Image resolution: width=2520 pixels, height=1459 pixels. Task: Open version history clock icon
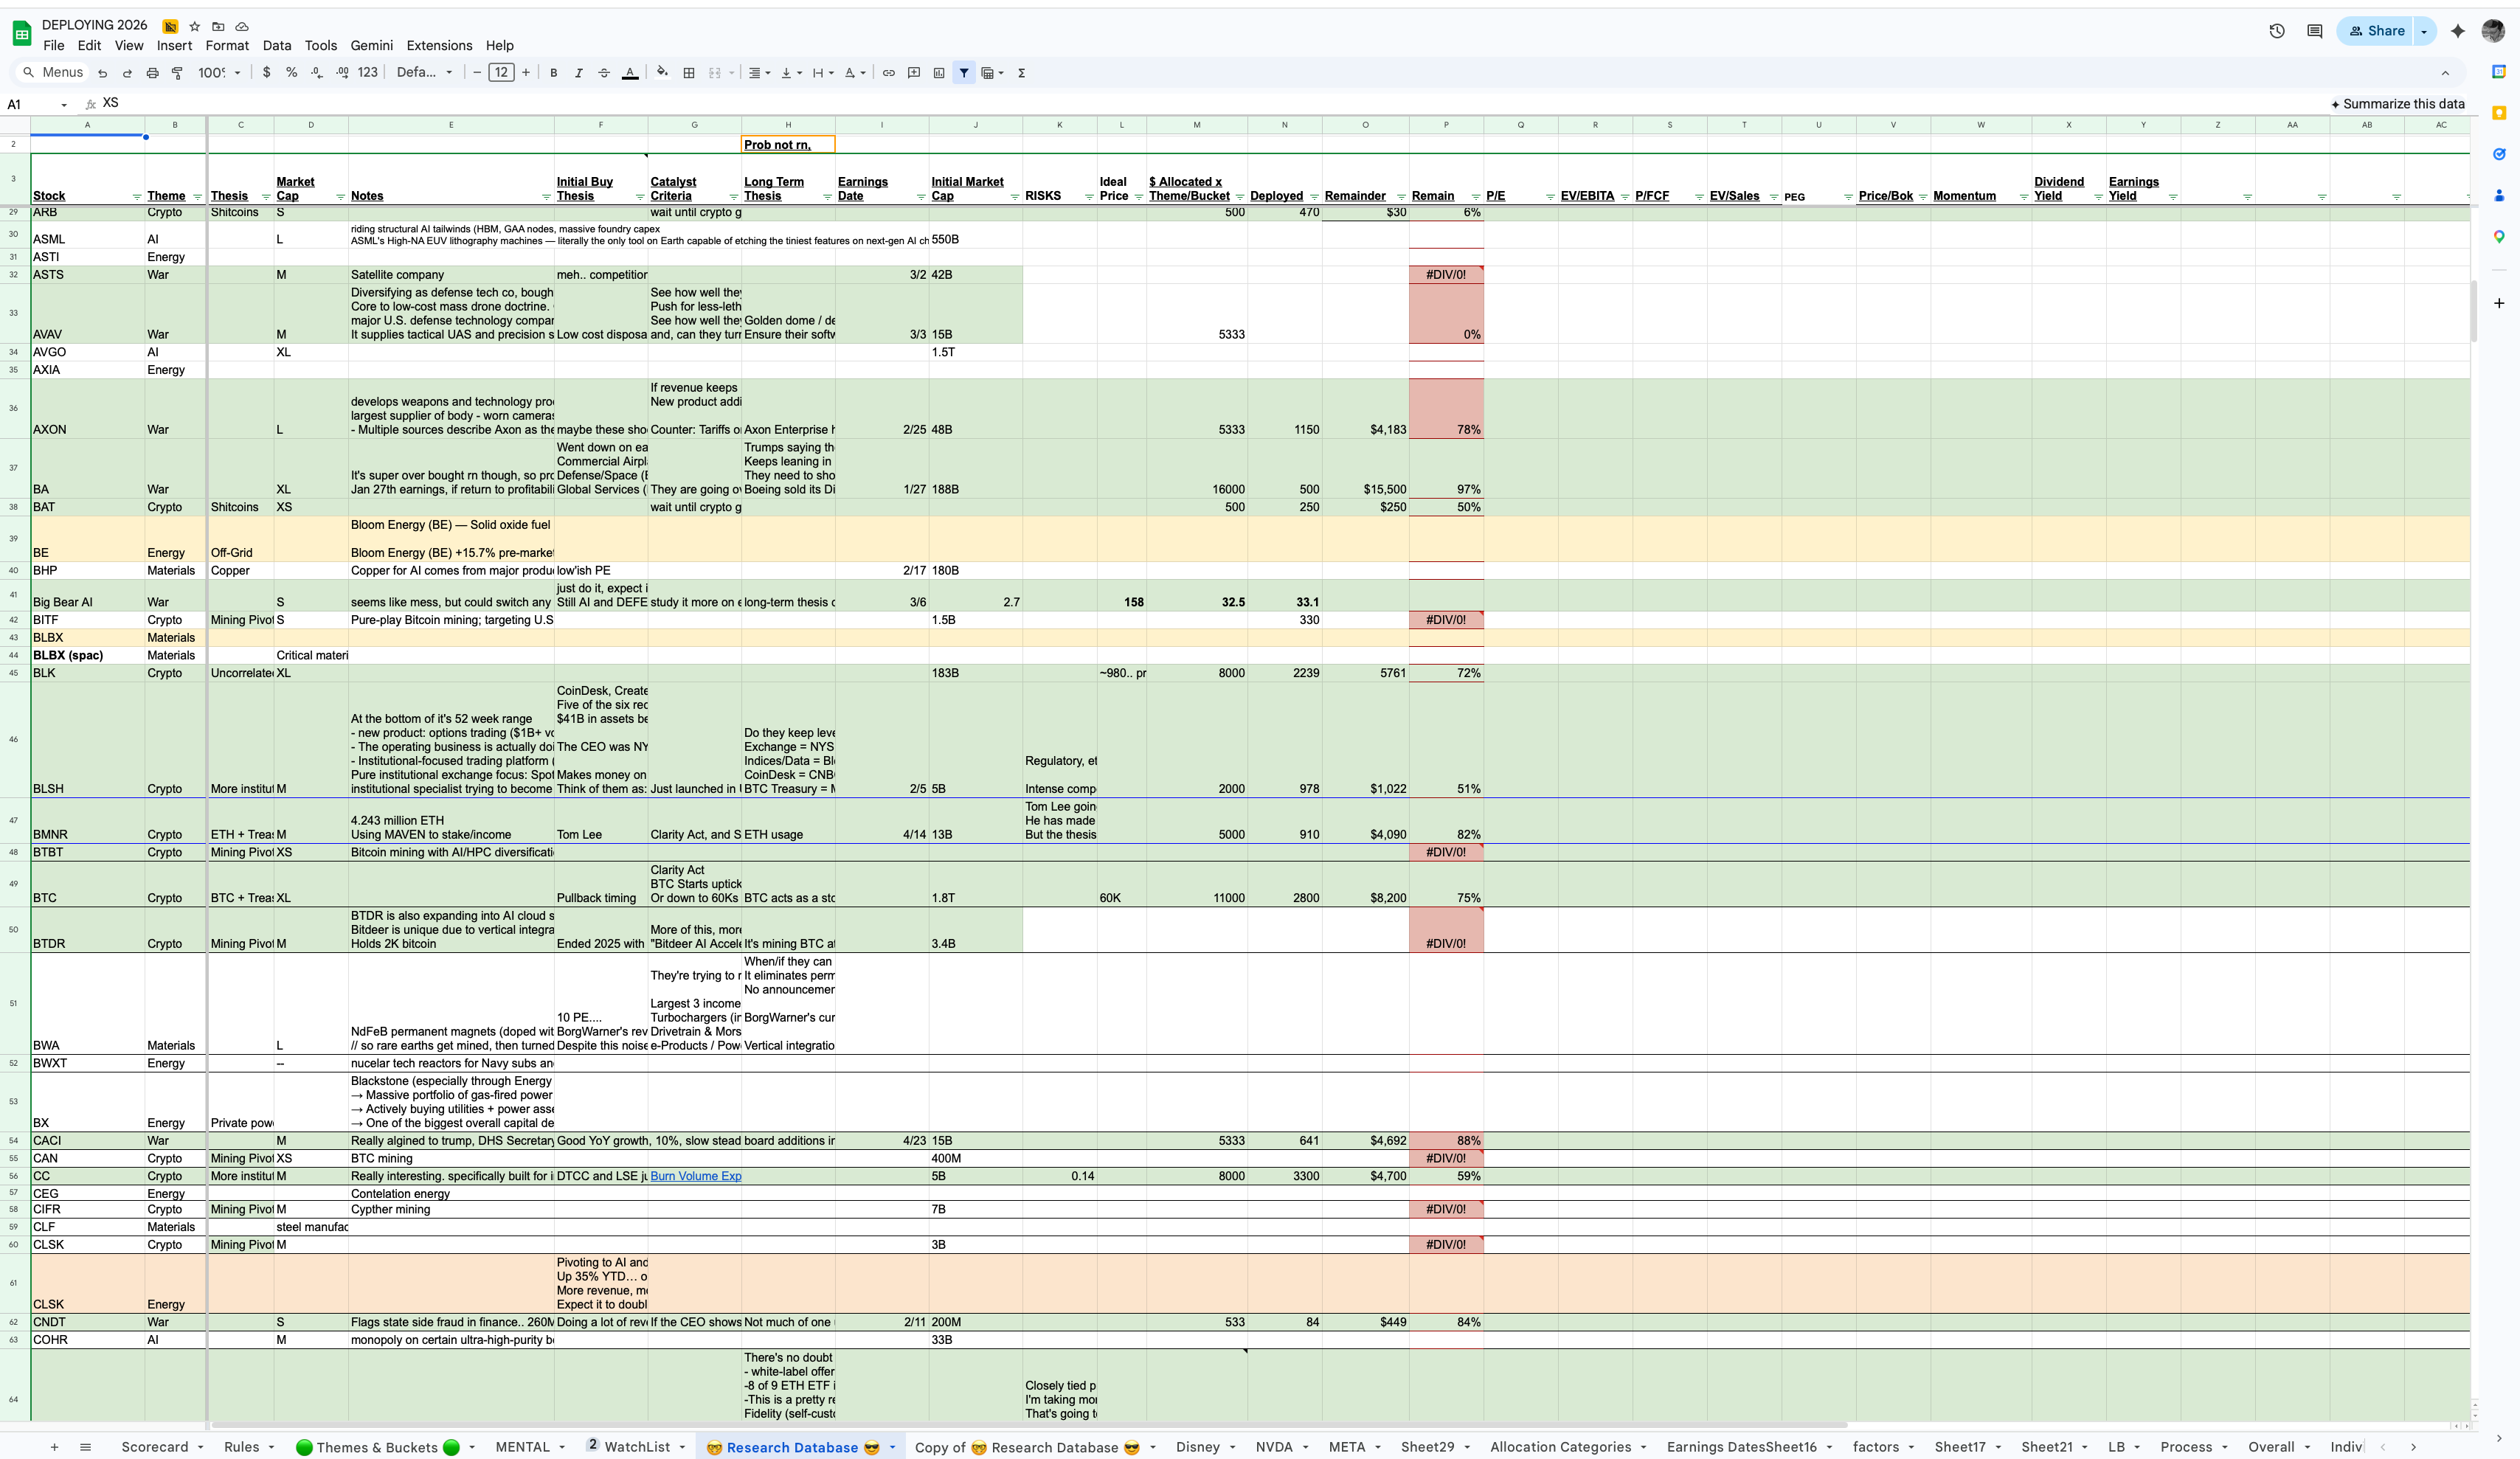coord(2277,31)
